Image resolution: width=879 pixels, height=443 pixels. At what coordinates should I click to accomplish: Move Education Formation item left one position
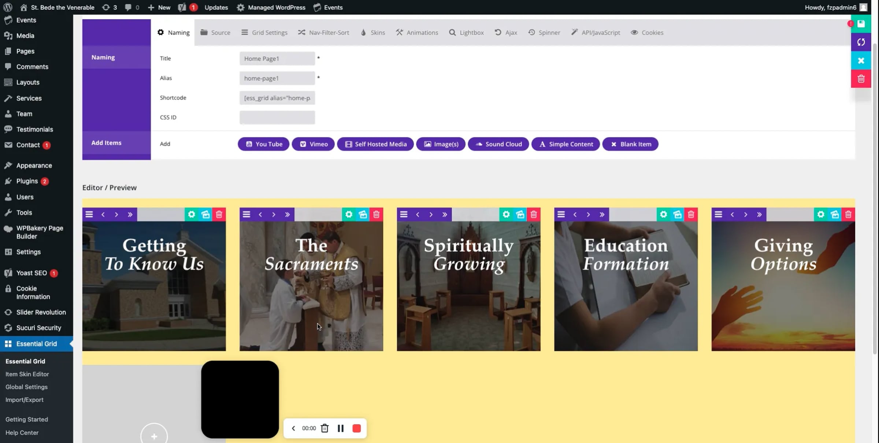coord(575,215)
